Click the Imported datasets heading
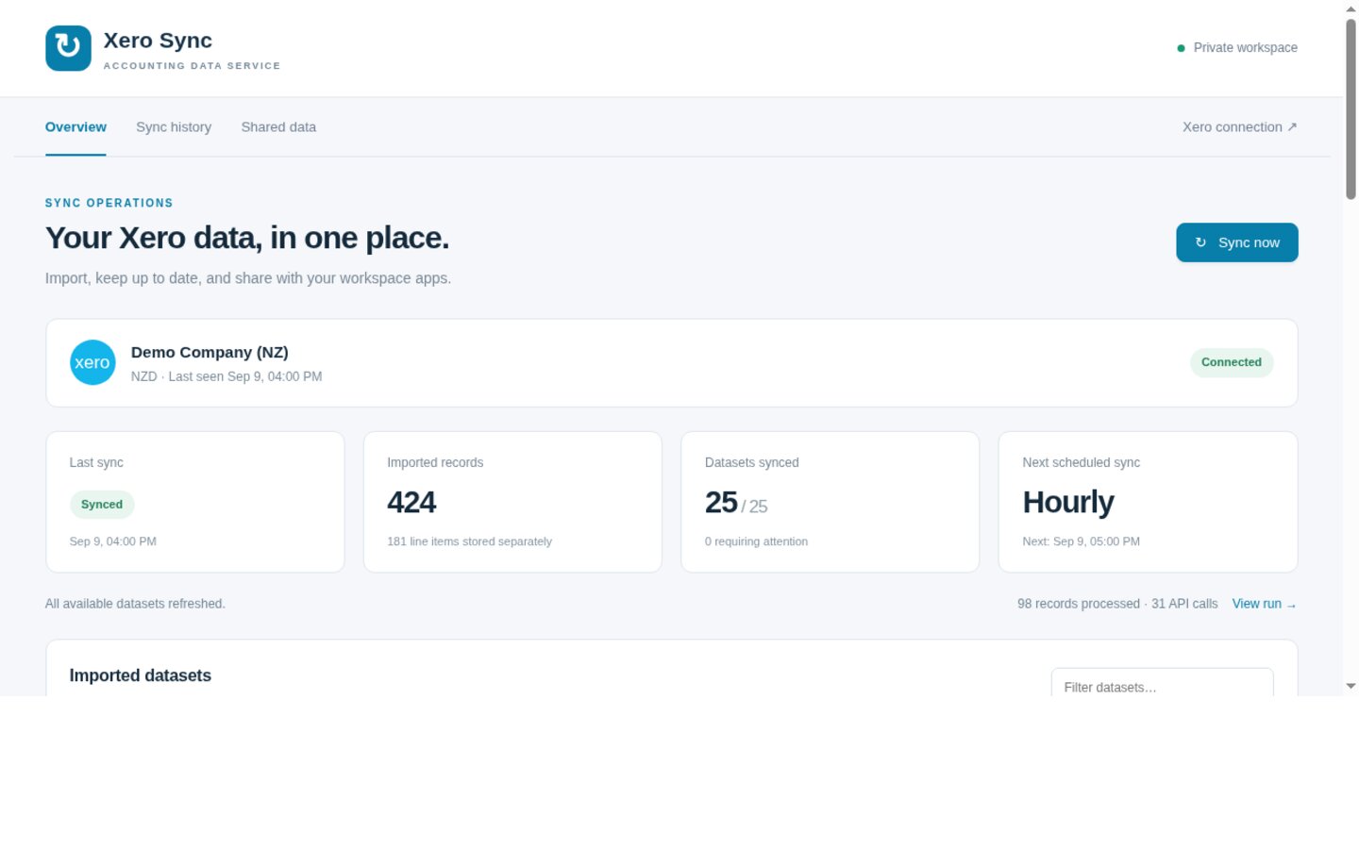 pos(140,675)
